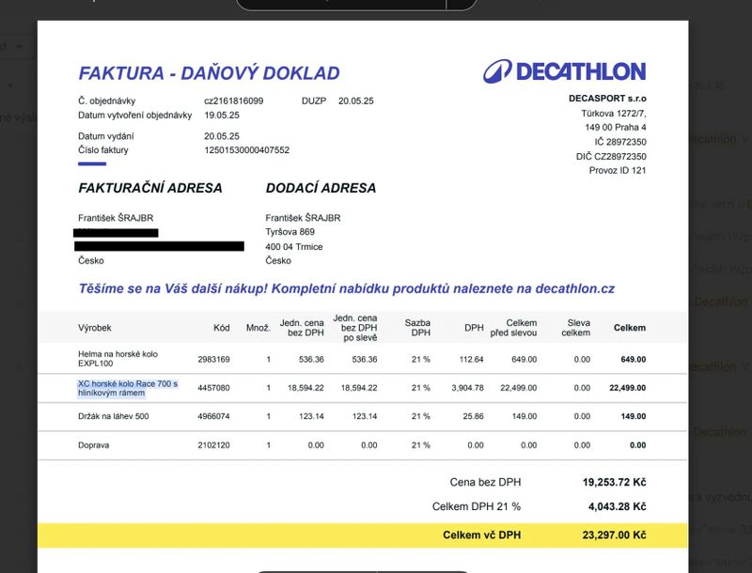The height and width of the screenshot is (573, 752).
Task: Click 'DECASPORT s.r.o' company name
Action: [x=607, y=99]
